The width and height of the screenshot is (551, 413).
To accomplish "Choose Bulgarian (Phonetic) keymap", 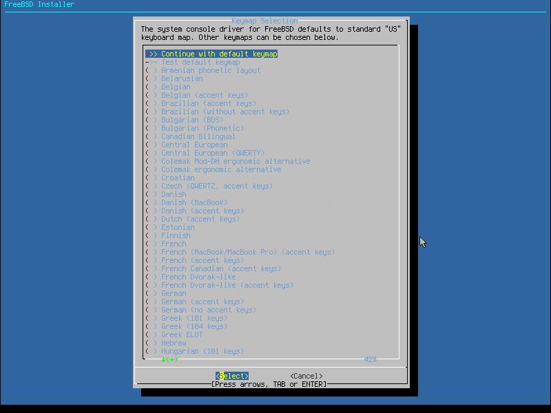I will [195, 128].
